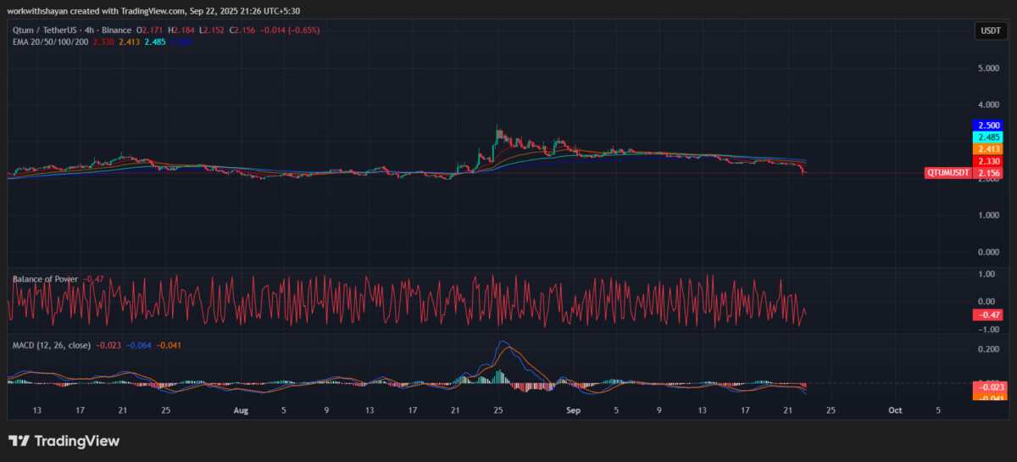
Task: Select the MACD (12, 26, close) legend
Action: coord(53,345)
